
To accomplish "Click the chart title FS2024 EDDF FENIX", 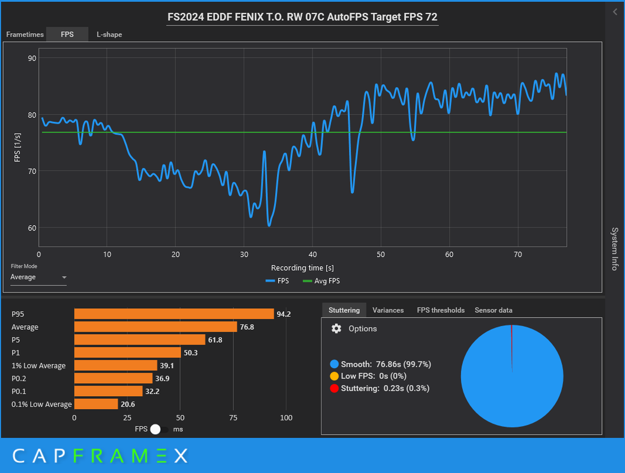I will click(302, 17).
